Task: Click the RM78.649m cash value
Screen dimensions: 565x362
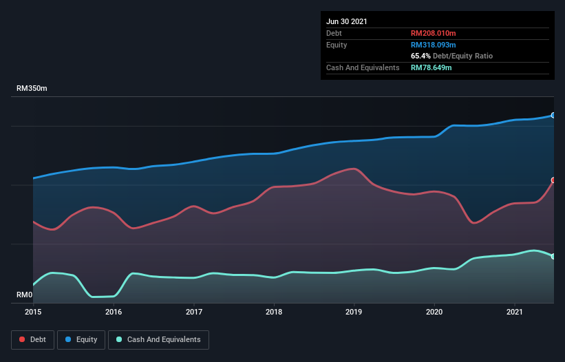Action: pos(431,67)
